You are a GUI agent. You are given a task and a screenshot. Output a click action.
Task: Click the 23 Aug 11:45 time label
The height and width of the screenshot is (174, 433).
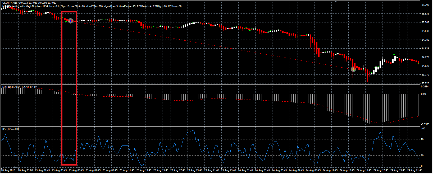127,170
